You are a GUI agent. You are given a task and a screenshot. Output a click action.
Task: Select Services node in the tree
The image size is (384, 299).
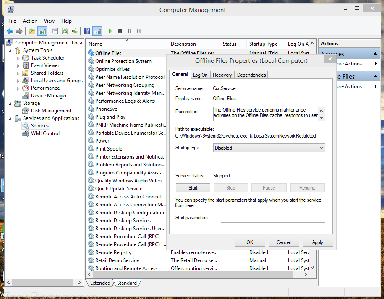point(40,126)
